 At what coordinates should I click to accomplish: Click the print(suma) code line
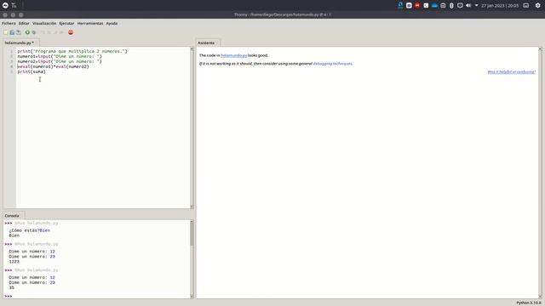32,71
